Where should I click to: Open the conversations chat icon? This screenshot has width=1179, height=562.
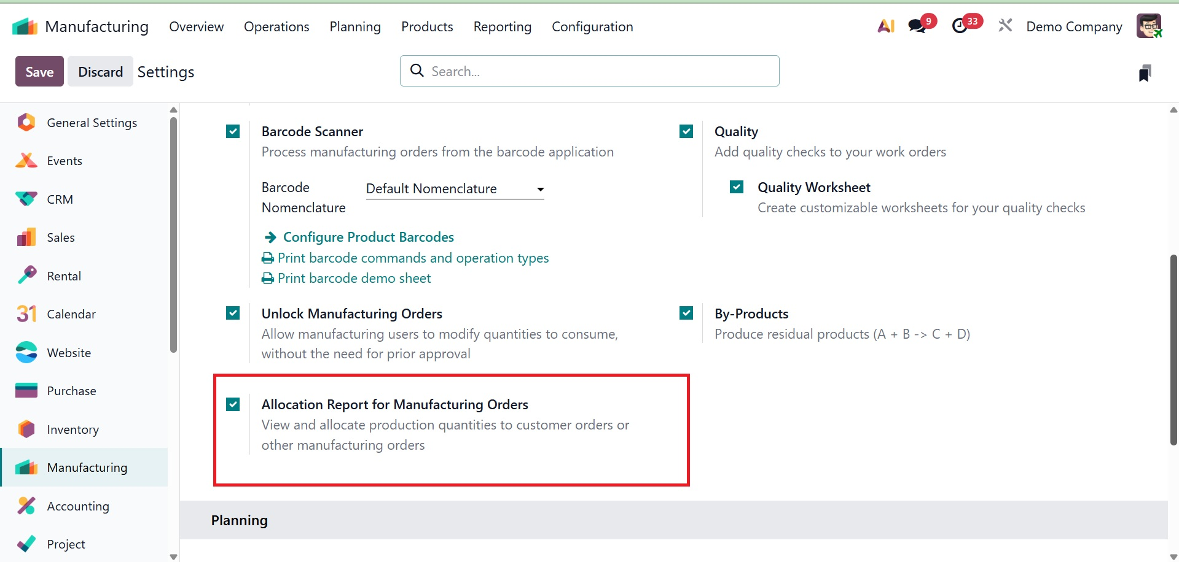coord(917,26)
